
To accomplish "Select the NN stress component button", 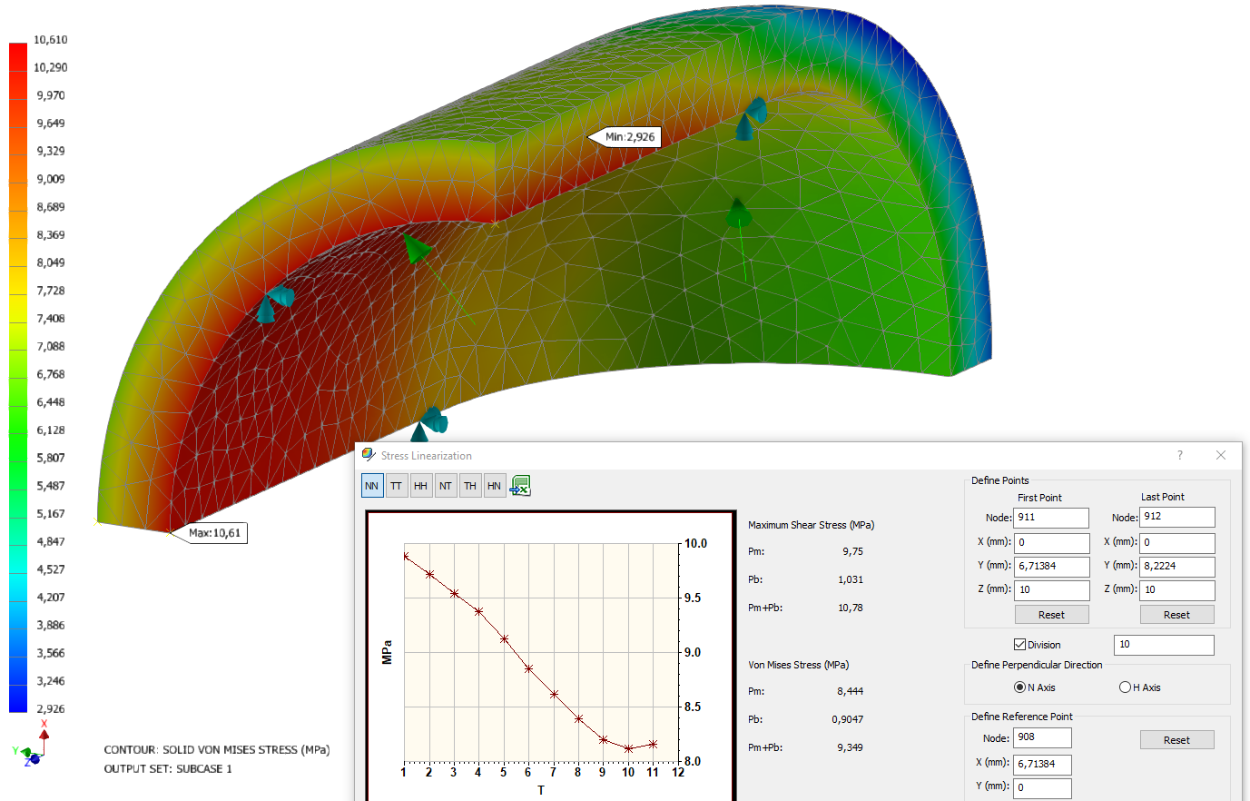I will click(372, 486).
